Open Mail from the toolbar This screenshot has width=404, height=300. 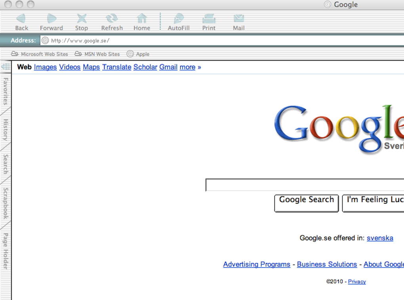[238, 22]
